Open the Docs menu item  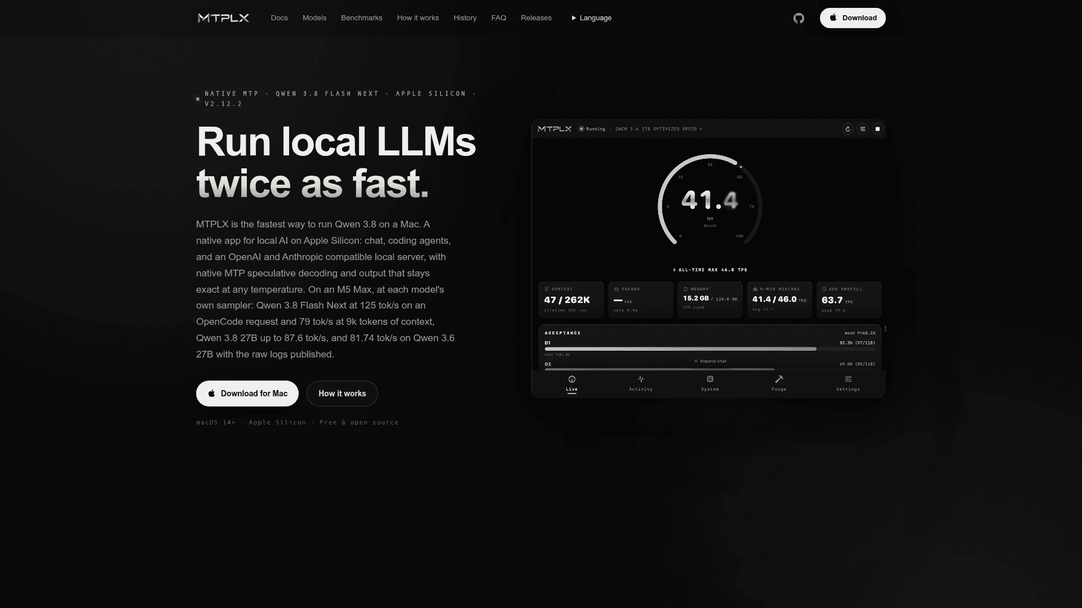[279, 18]
